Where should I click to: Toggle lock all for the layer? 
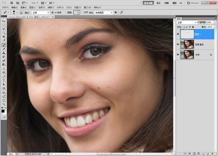(193, 27)
